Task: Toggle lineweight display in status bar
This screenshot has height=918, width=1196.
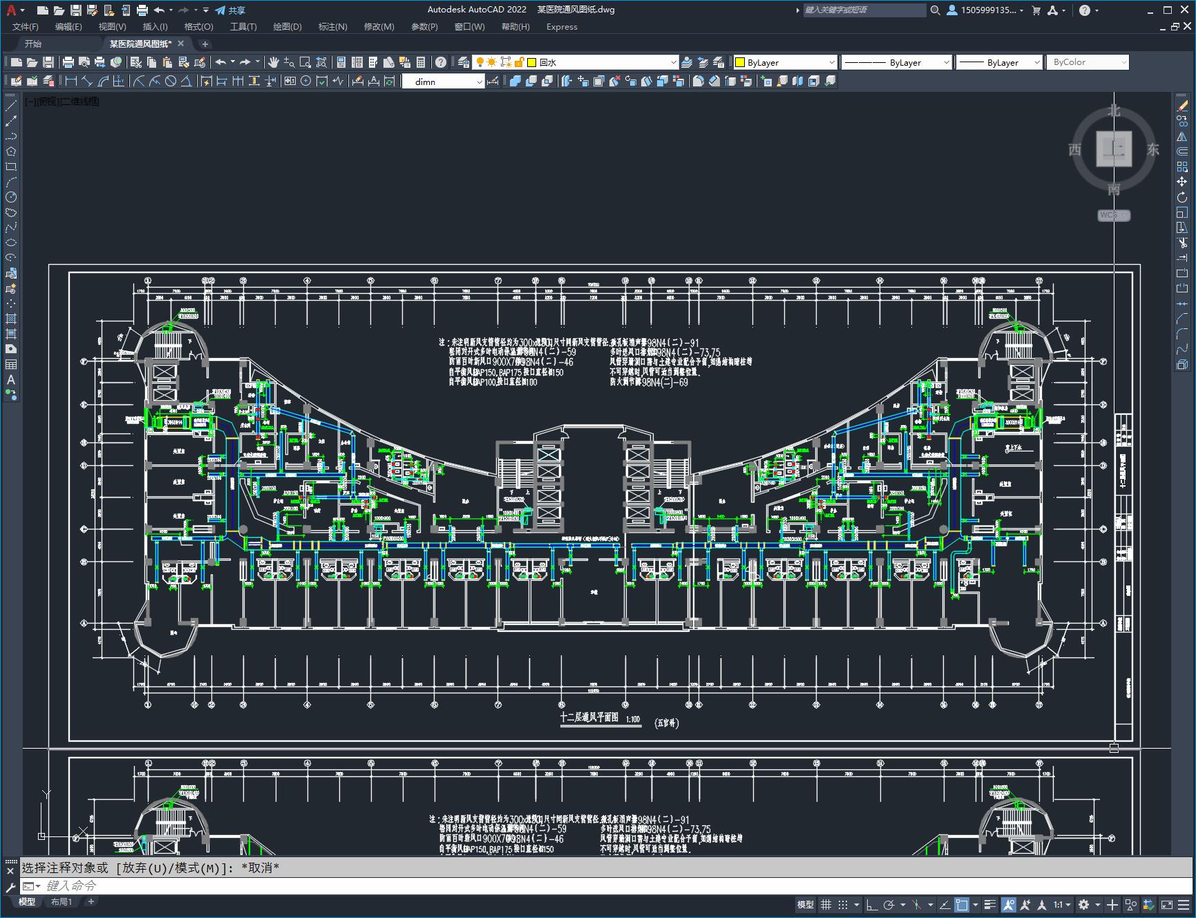Action: (x=990, y=904)
